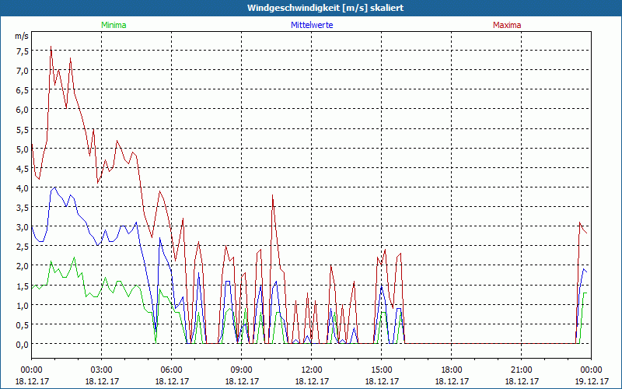The width and height of the screenshot is (622, 389).
Task: Click the 19.12.17 date label
Action: click(x=592, y=381)
